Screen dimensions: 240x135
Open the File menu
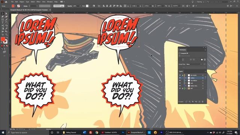12,2
